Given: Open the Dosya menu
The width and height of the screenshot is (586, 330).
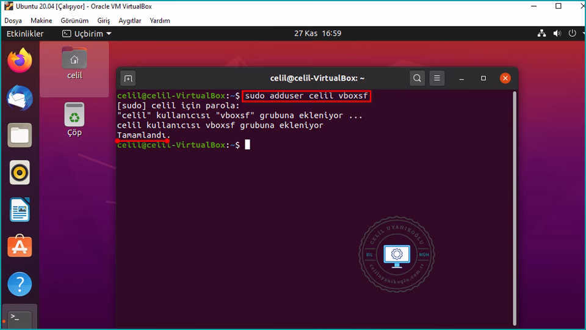Looking at the screenshot, I should point(13,21).
